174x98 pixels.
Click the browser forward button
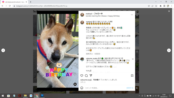(6, 6)
